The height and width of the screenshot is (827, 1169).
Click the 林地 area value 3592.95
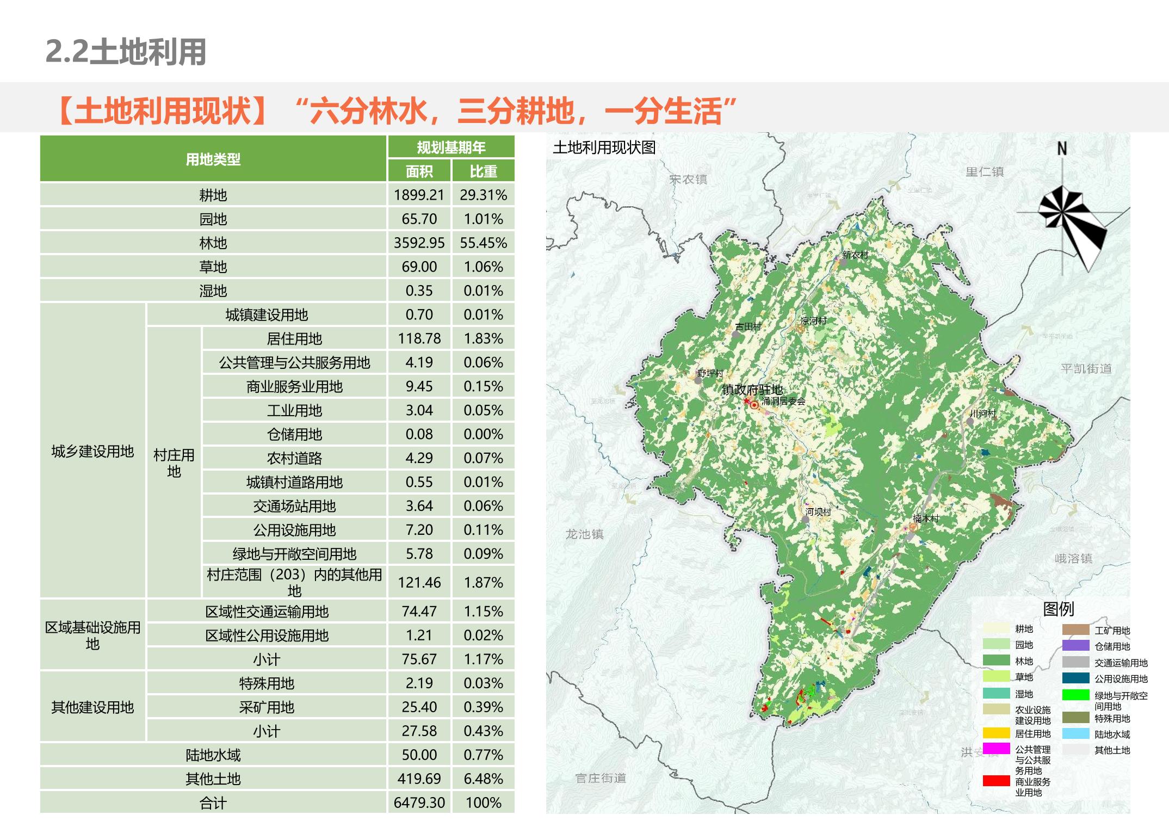tap(419, 243)
